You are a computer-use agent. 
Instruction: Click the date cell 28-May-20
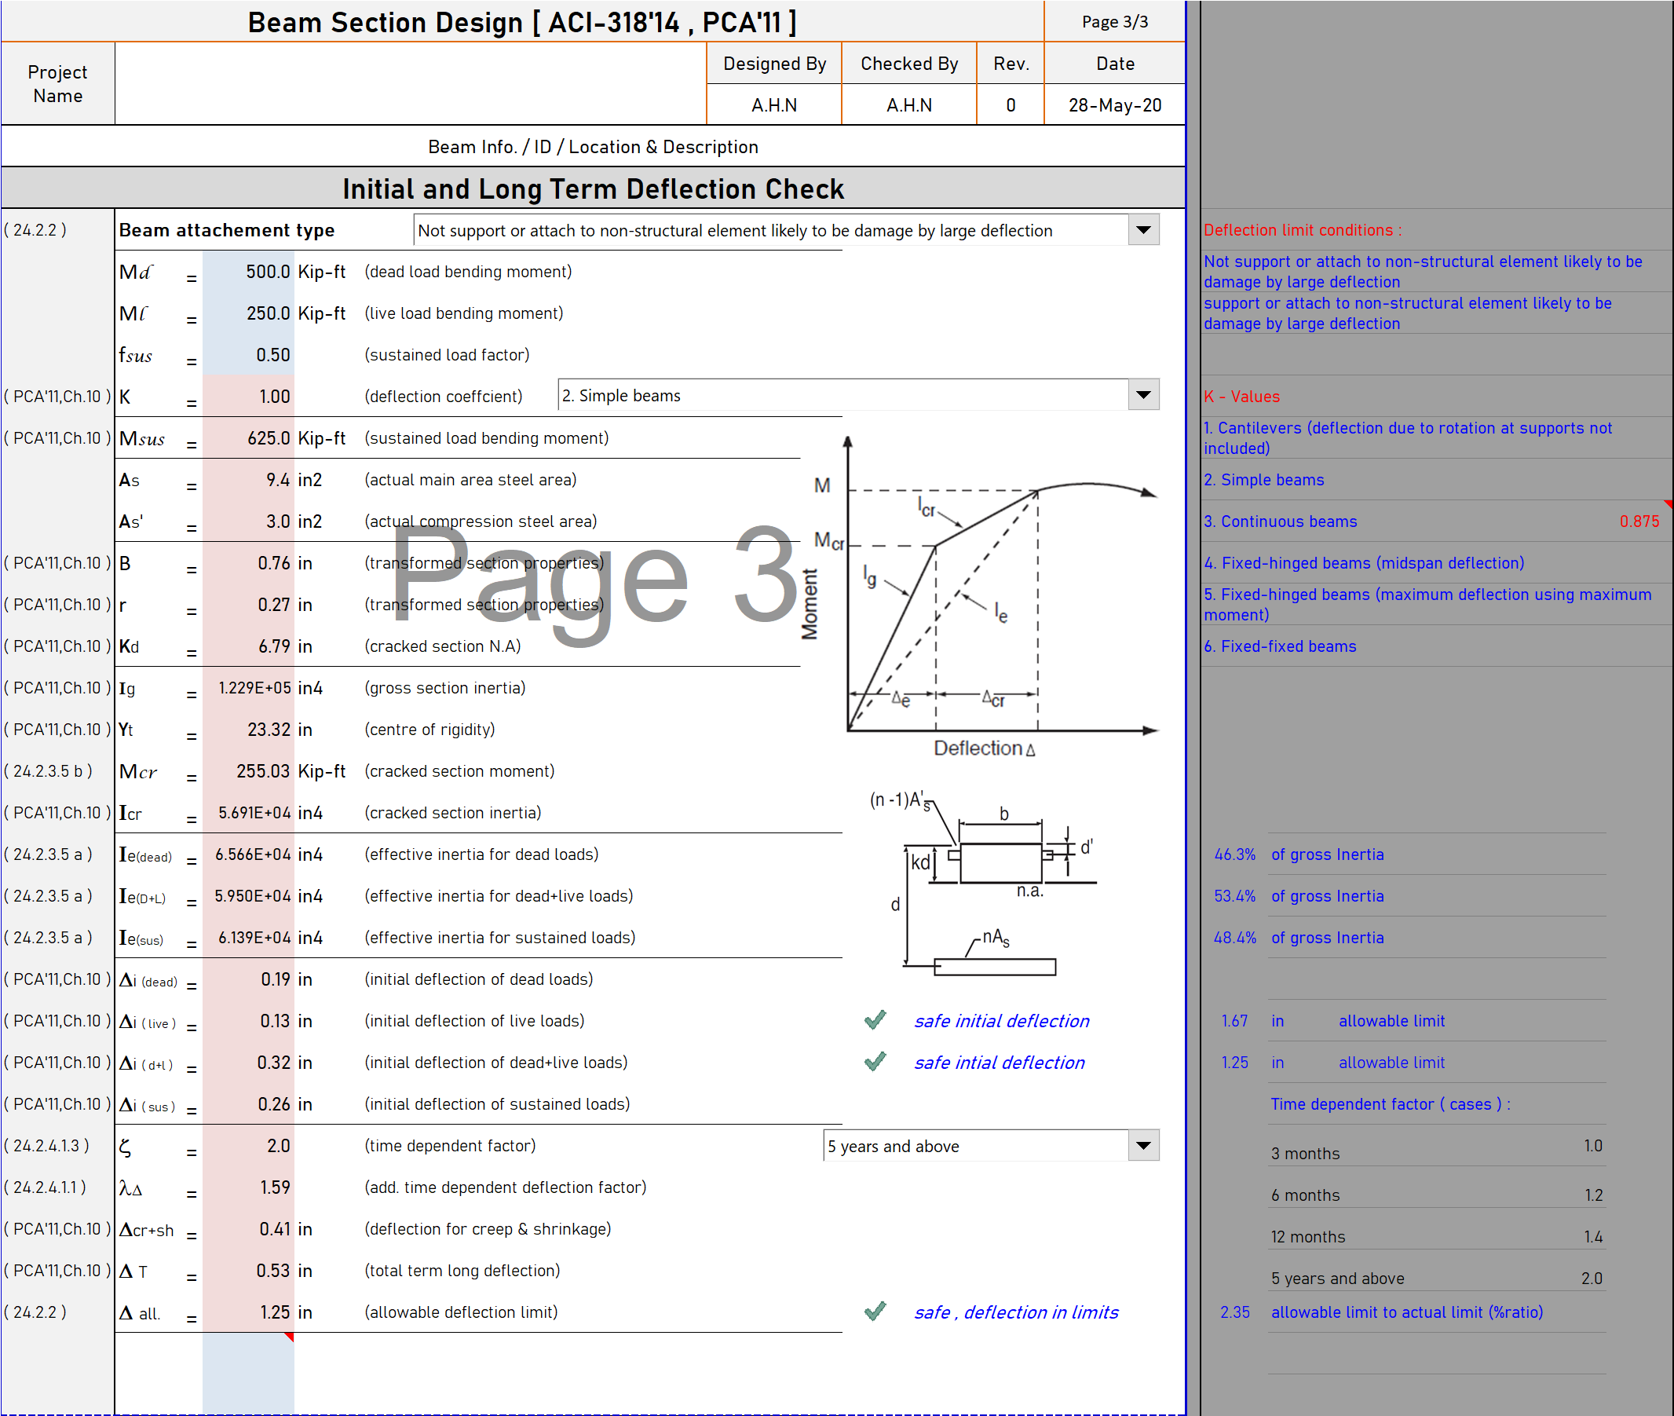click(1115, 105)
